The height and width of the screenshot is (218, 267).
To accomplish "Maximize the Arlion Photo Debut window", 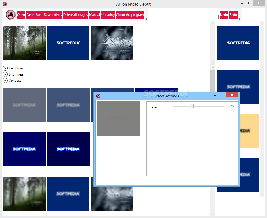I will coord(250,3).
